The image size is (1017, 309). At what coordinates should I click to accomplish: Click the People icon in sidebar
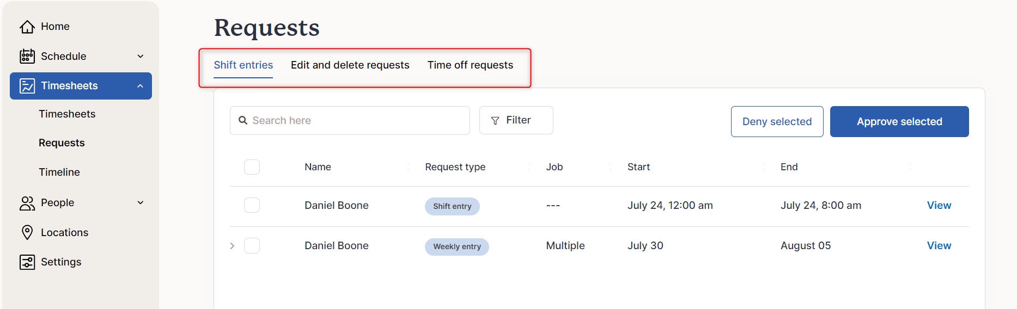27,203
